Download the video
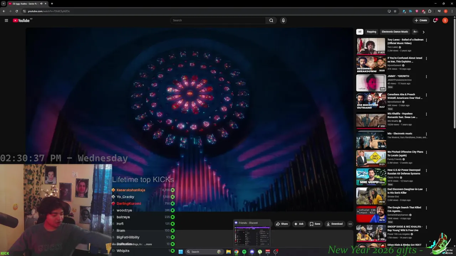Image resolution: width=456 pixels, height=256 pixels. point(335,224)
